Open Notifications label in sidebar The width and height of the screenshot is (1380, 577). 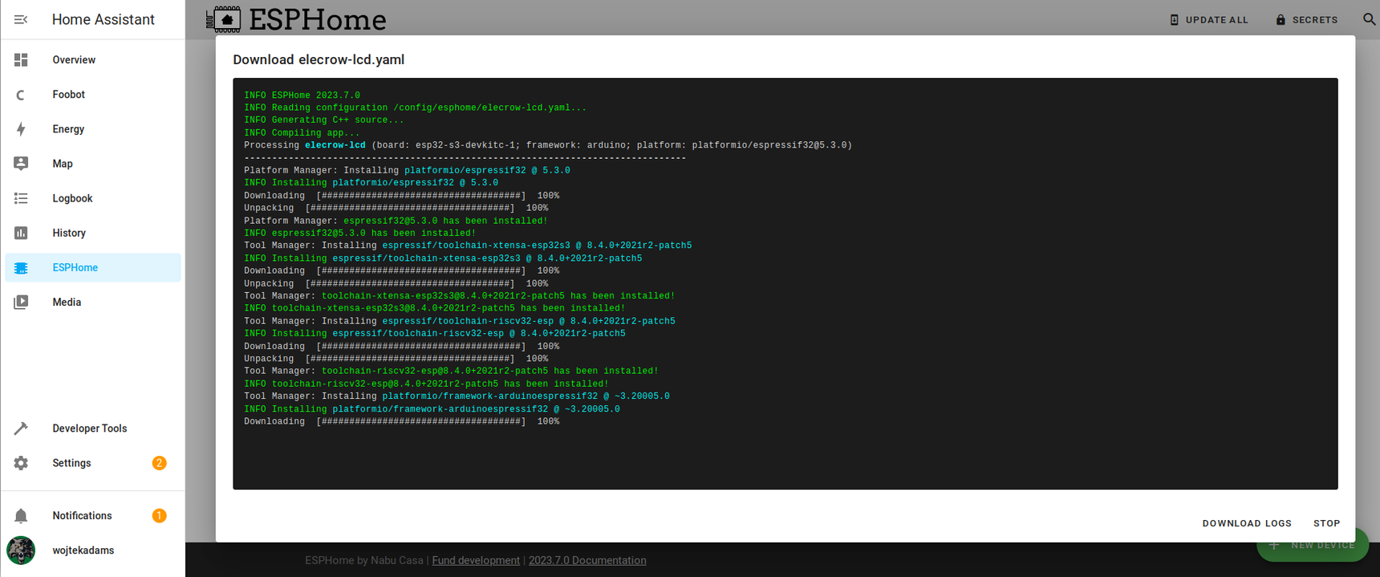click(82, 516)
